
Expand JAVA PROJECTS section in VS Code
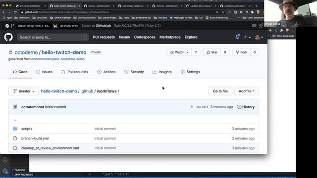pyautogui.click(x=22, y=175)
